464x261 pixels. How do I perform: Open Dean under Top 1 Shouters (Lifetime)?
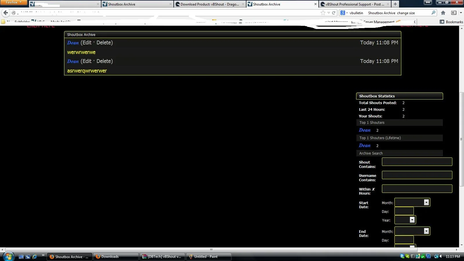[365, 146]
